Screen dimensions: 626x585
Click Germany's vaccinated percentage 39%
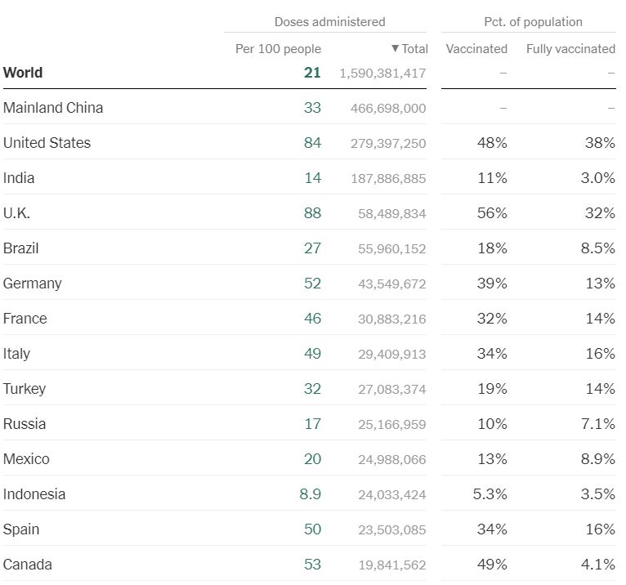(492, 284)
